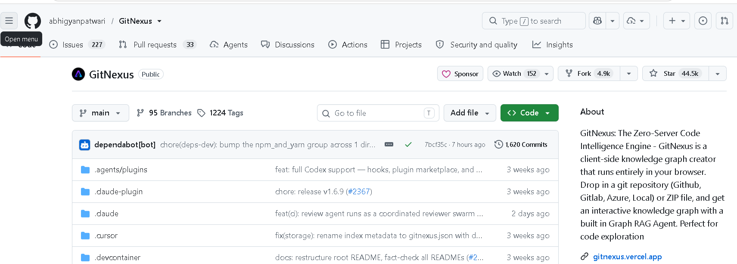Screen dimensions: 737x264
Task: View the 1224 Tags link
Action: tap(220, 113)
